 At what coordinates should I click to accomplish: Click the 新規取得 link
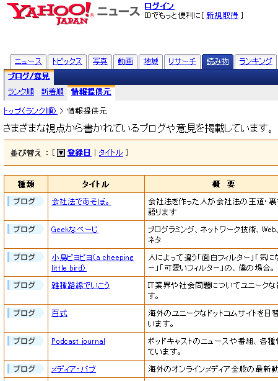click(x=222, y=16)
